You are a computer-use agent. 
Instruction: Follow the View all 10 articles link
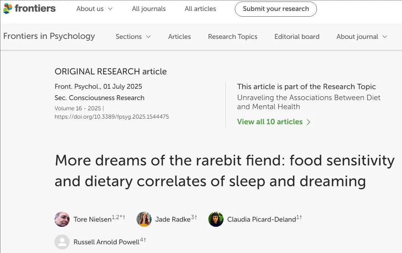(270, 122)
